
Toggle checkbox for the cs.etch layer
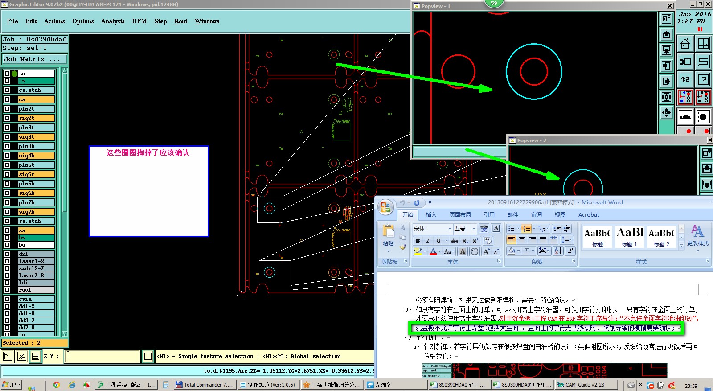tap(7, 90)
